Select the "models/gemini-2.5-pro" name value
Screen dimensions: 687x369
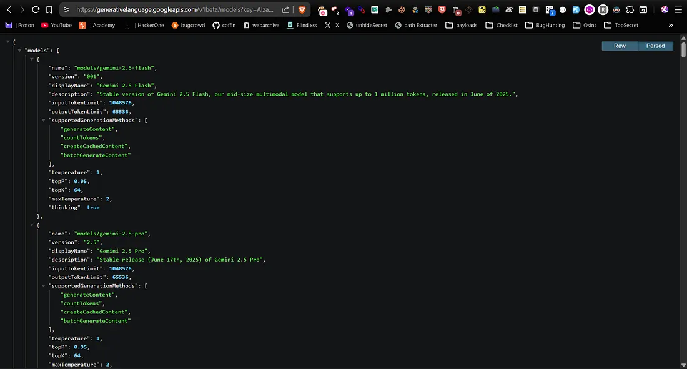(111, 234)
